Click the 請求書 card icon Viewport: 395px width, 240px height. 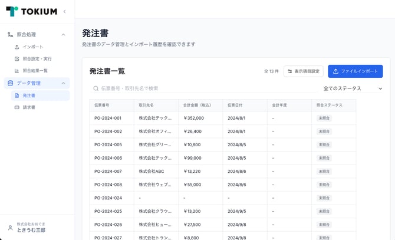pyautogui.click(x=17, y=107)
